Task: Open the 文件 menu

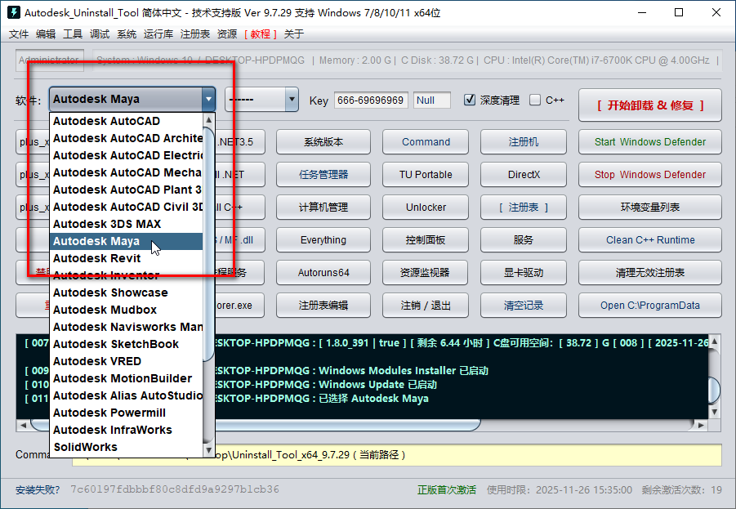Action: pyautogui.click(x=19, y=33)
